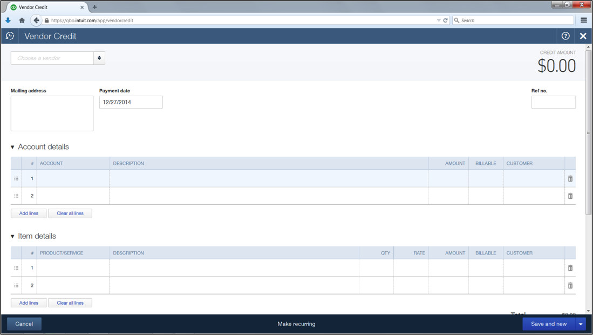
Task: Open the URL history dropdown arrow
Action: 439,21
